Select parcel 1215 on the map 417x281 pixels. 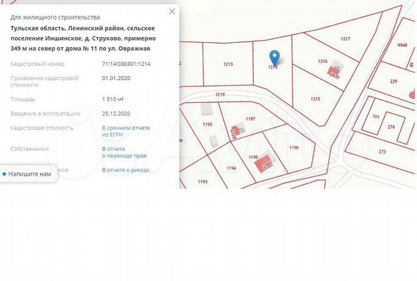(315, 99)
